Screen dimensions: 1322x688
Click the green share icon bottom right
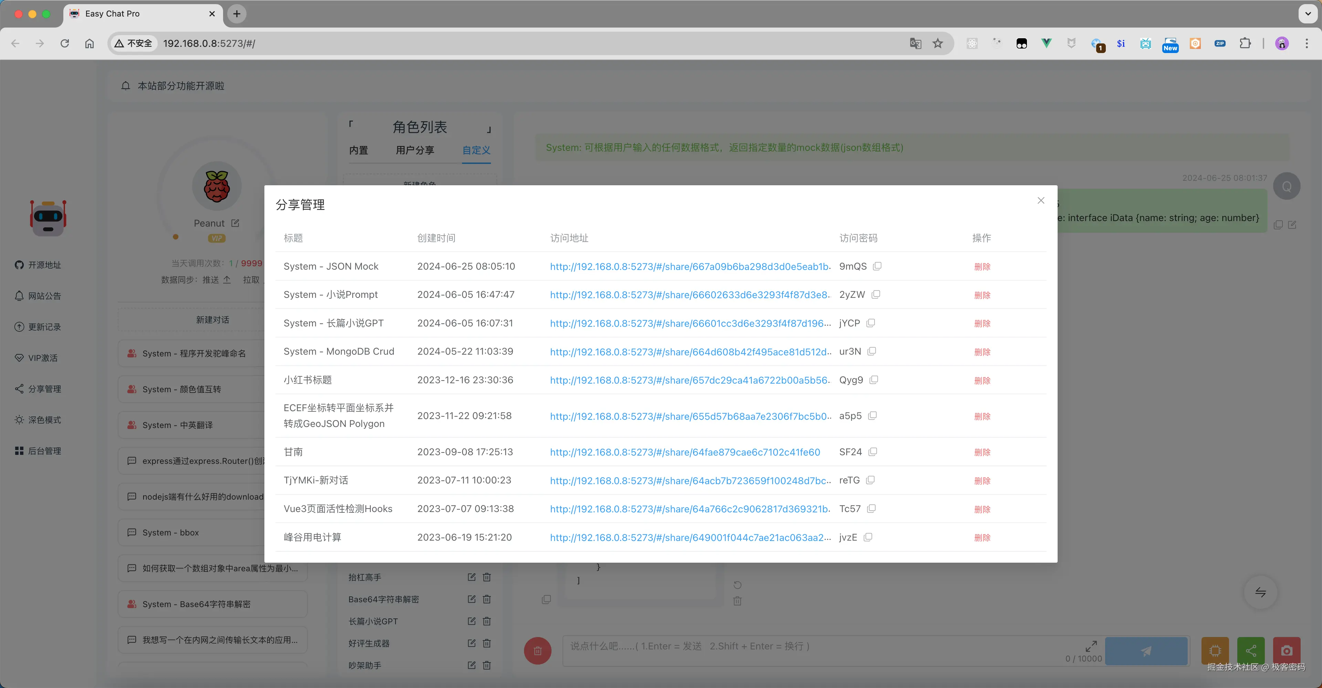click(x=1251, y=650)
